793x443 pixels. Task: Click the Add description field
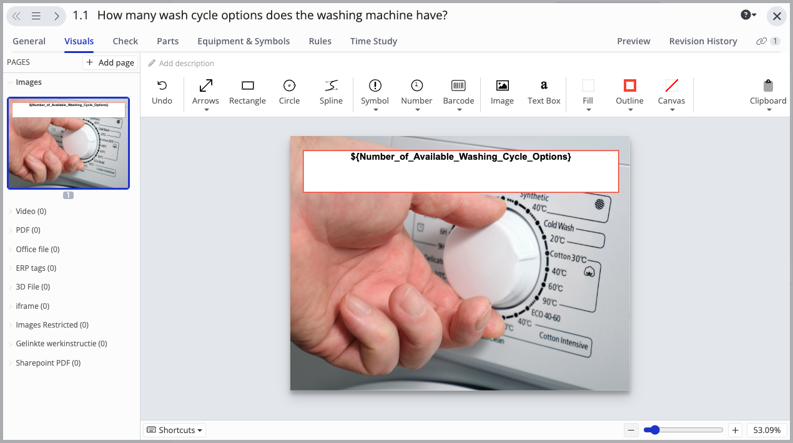tap(186, 63)
